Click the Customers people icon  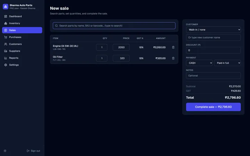click(6, 44)
